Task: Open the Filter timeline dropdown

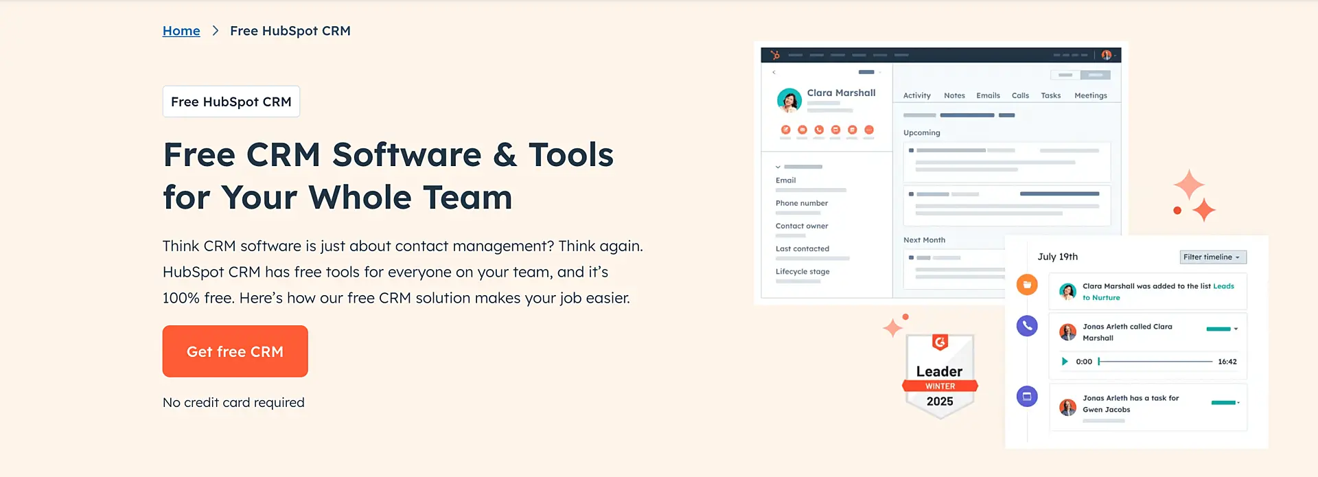Action: coord(1213,257)
